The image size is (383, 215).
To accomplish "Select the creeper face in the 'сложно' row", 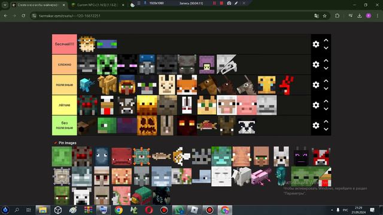I will tap(107, 64).
